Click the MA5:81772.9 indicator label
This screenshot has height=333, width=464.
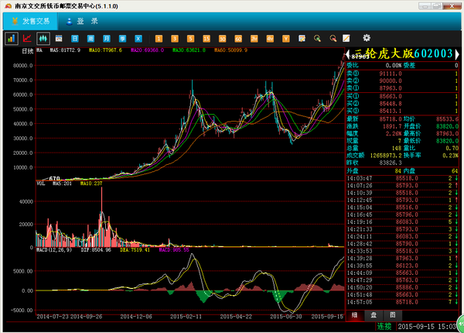tap(65, 50)
